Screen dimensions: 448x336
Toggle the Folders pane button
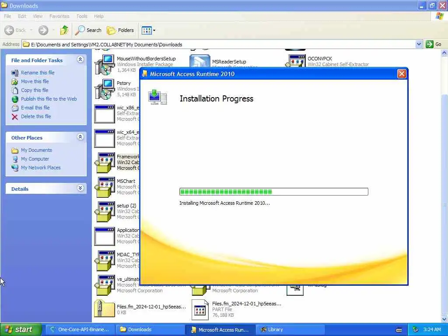coord(120,30)
